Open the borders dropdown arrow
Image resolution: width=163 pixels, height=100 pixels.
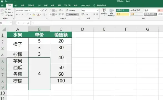click(30, 14)
